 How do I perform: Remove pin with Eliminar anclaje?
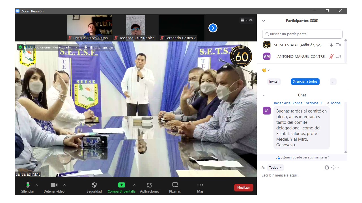[x=98, y=47]
